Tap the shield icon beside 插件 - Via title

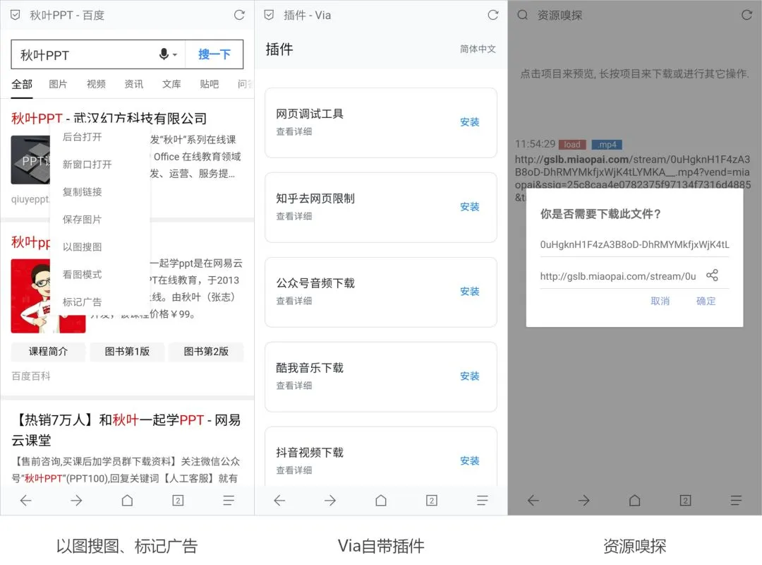269,15
